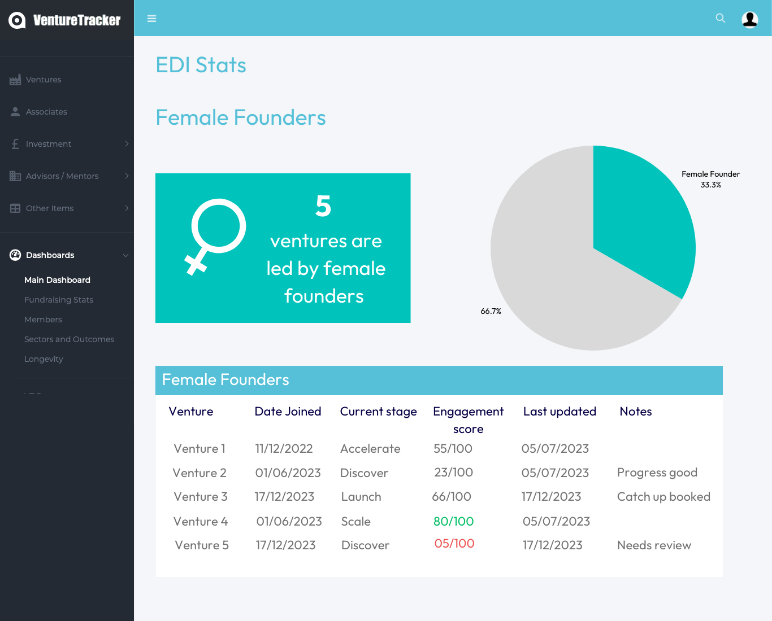The image size is (772, 621).
Task: Open Fundraising Stats dashboard
Action: [x=59, y=300]
